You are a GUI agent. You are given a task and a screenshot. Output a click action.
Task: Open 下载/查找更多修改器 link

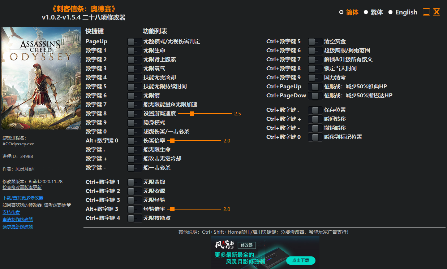(x=23, y=198)
